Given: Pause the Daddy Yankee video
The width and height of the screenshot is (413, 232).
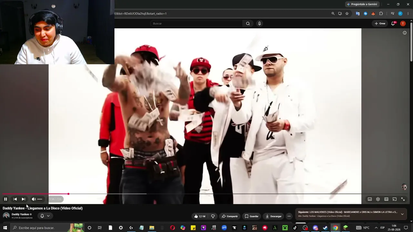Looking at the screenshot, I should (x=5, y=199).
